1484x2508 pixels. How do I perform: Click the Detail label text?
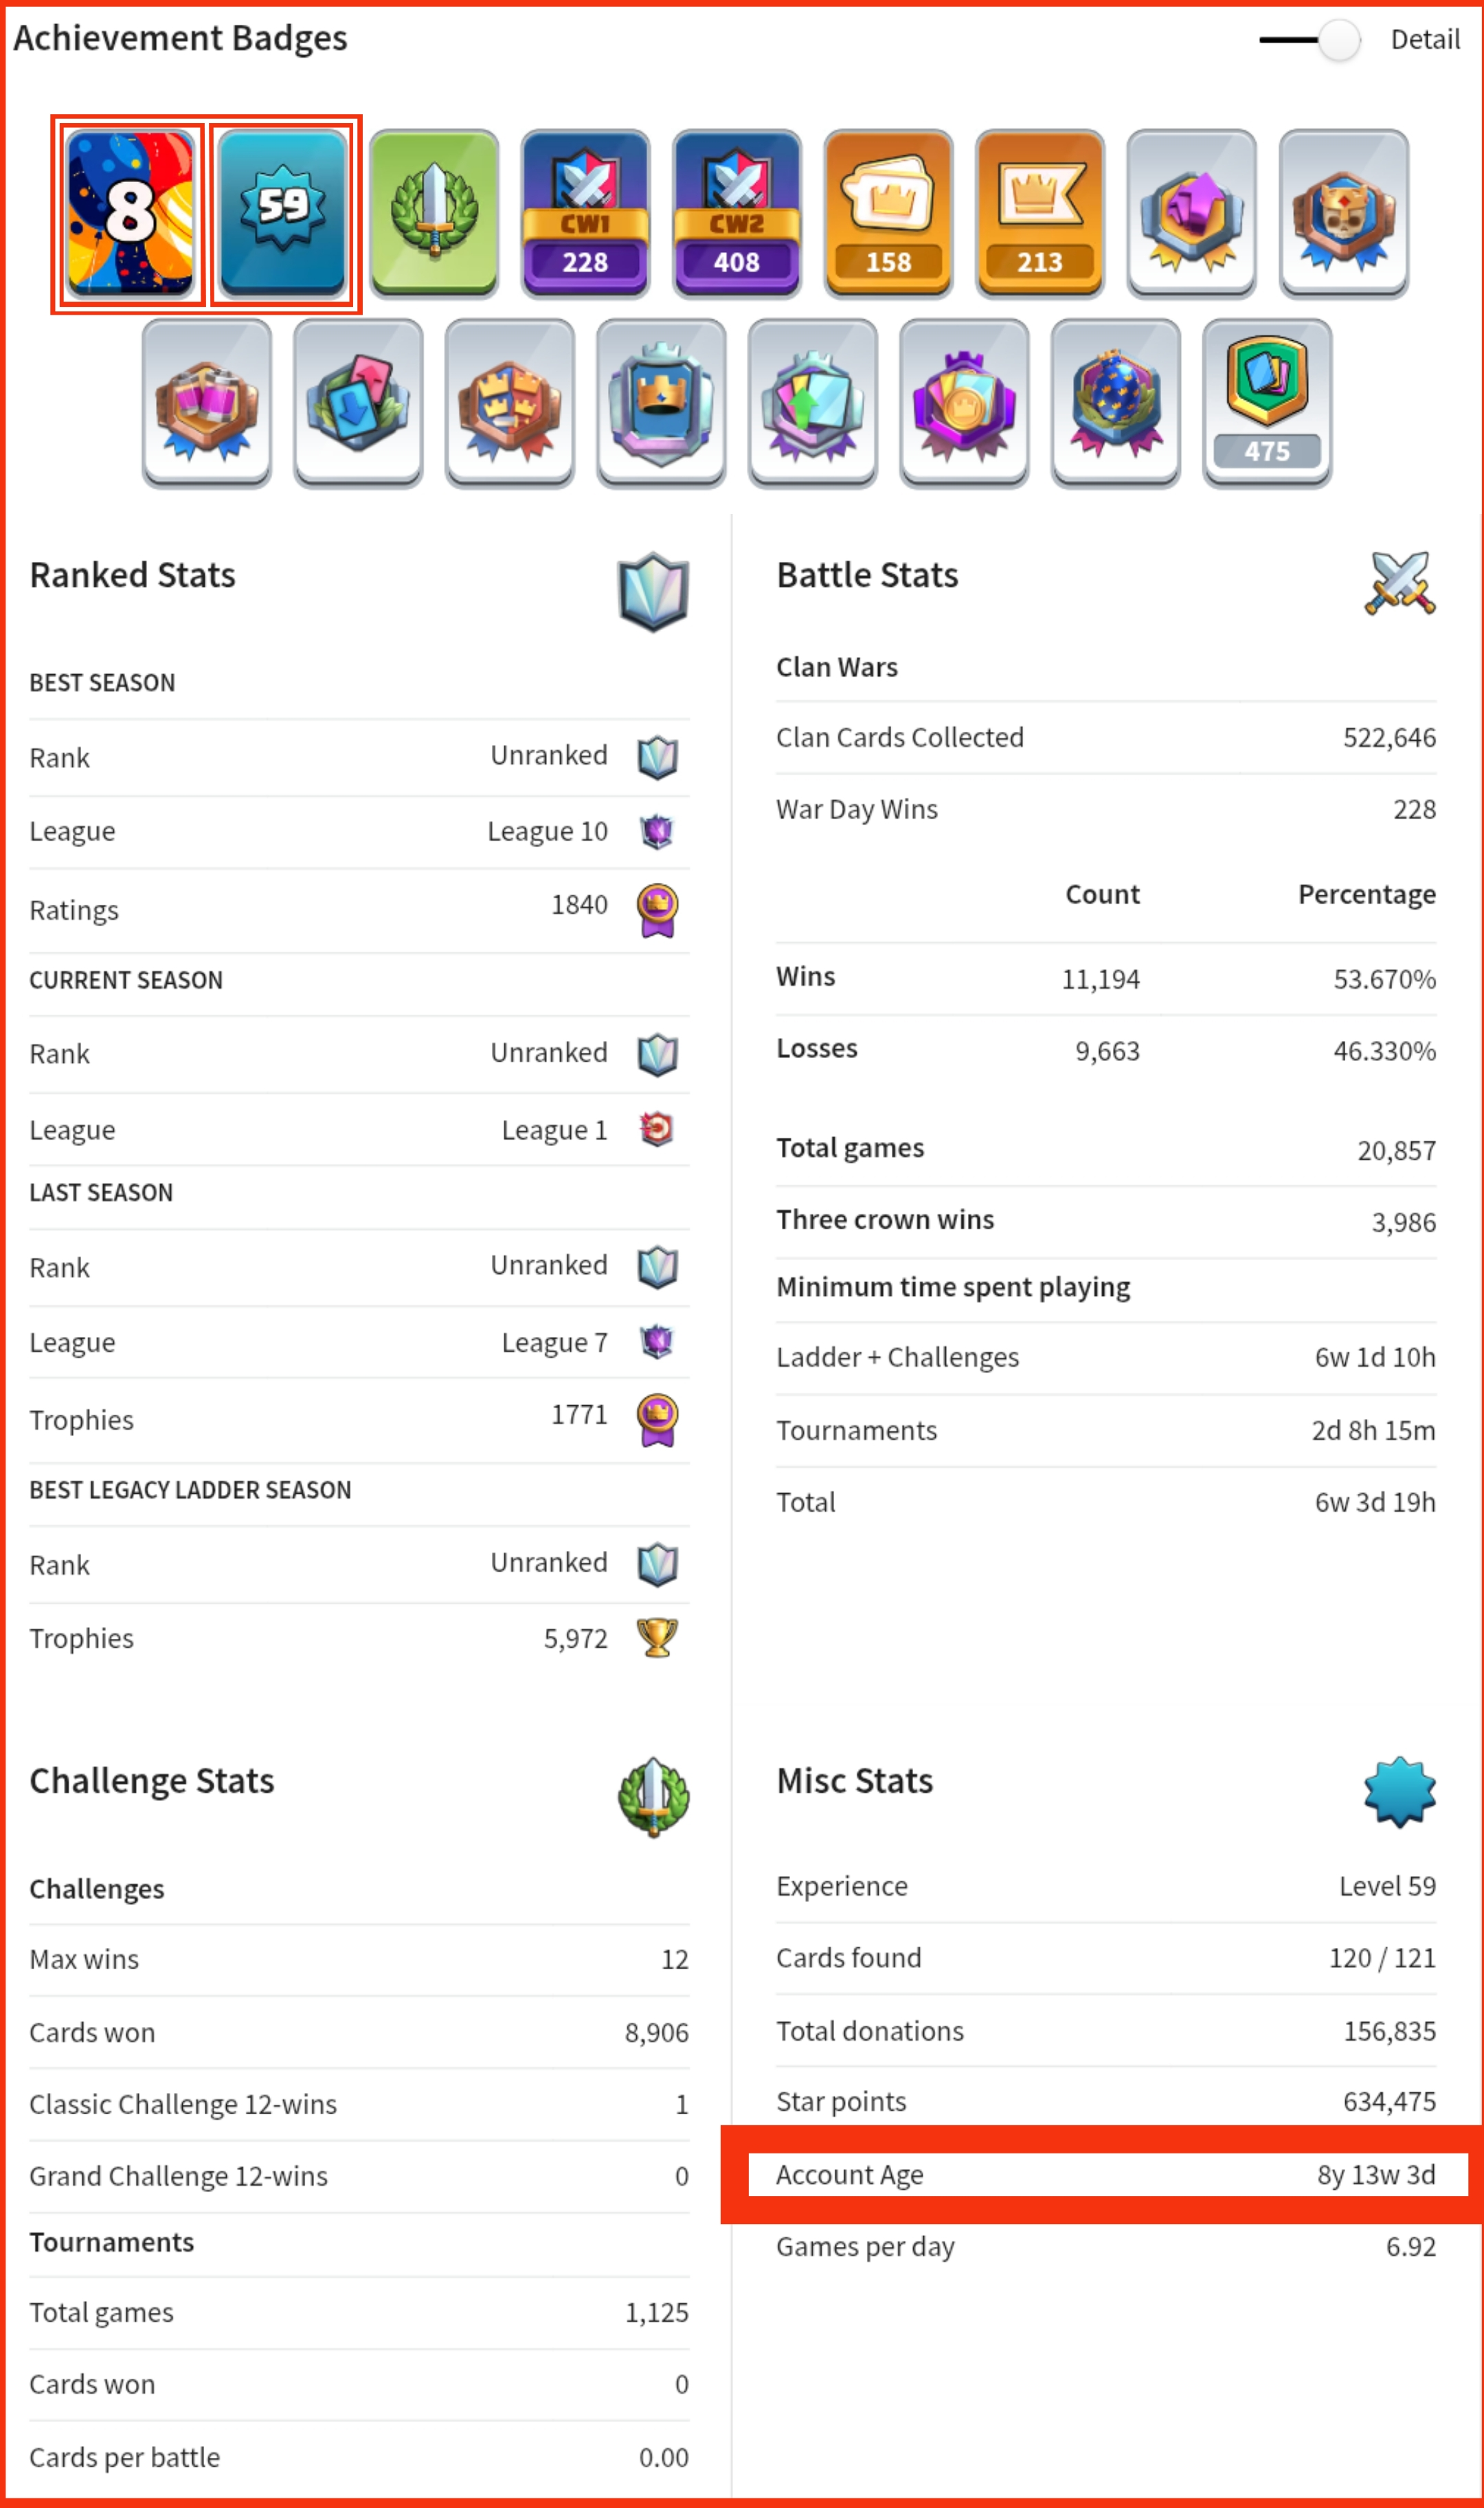(x=1425, y=40)
